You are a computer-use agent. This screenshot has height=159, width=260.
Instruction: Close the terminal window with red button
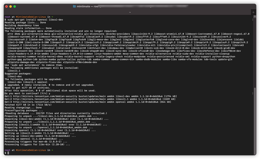(6, 6)
